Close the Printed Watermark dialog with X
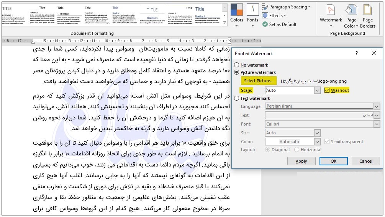The image size is (385, 217). tap(374, 54)
